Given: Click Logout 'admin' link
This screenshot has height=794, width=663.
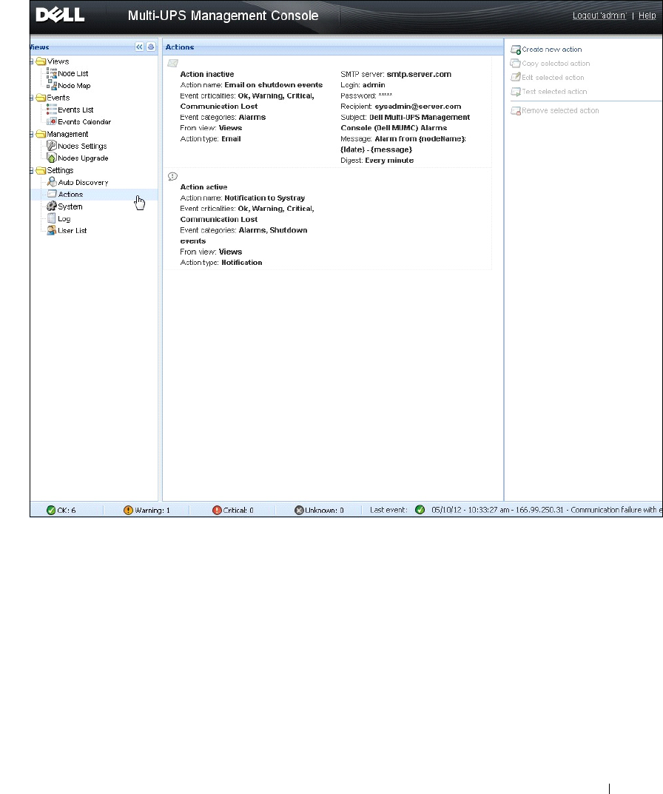Looking at the screenshot, I should 599,16.
